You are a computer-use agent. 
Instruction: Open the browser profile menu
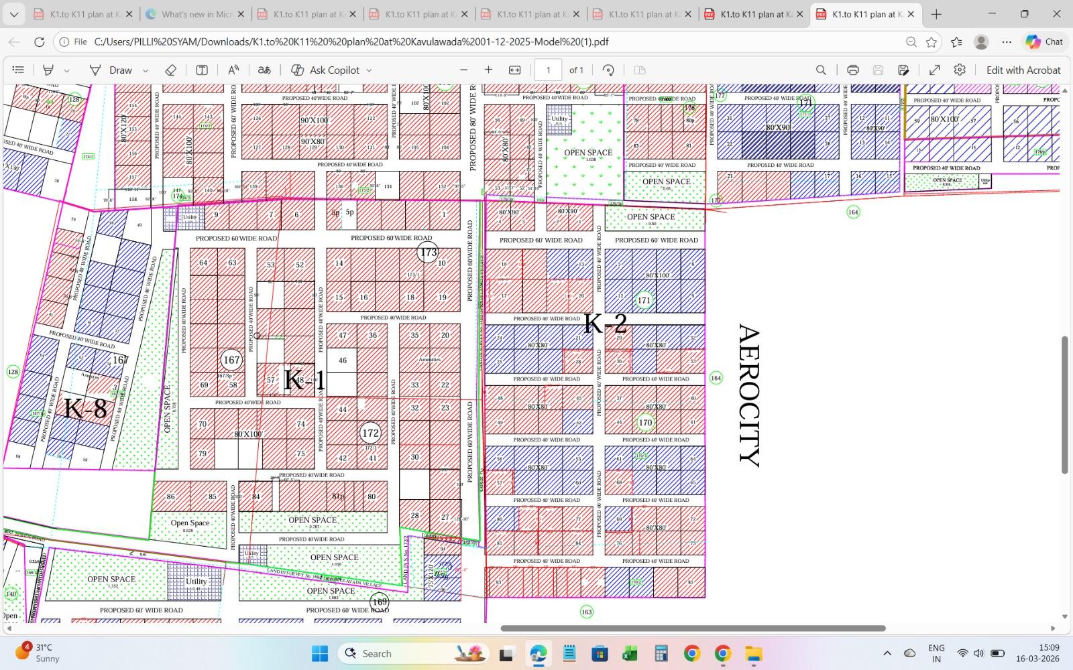tap(981, 42)
